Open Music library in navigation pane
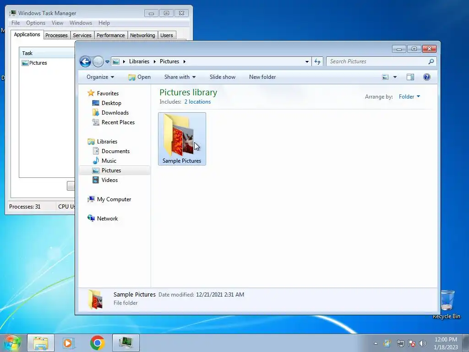The width and height of the screenshot is (469, 352). [x=104, y=161]
